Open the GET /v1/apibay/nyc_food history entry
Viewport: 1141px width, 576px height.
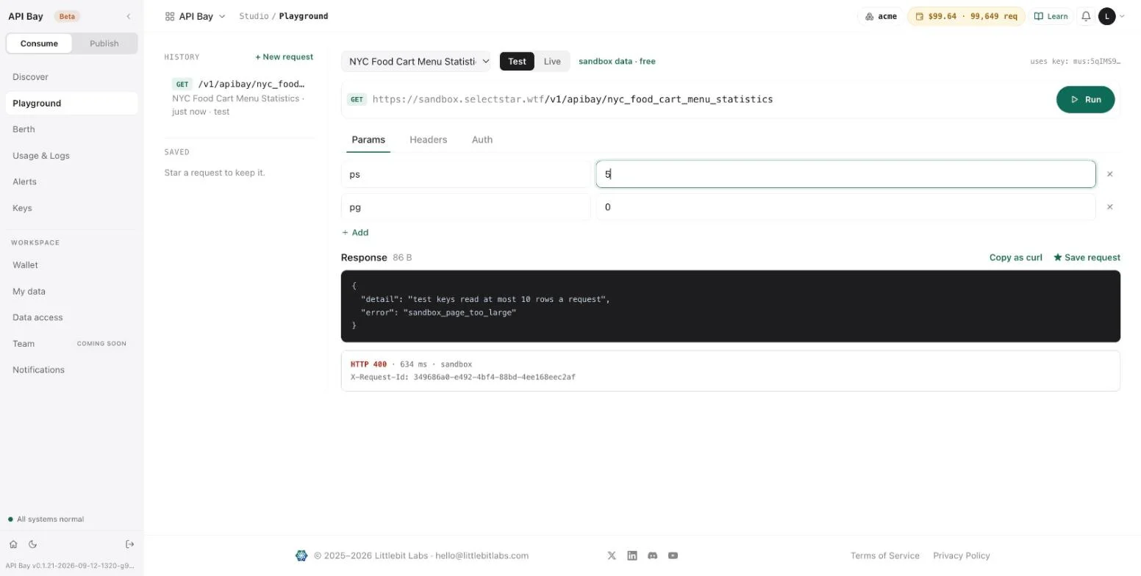[240, 98]
